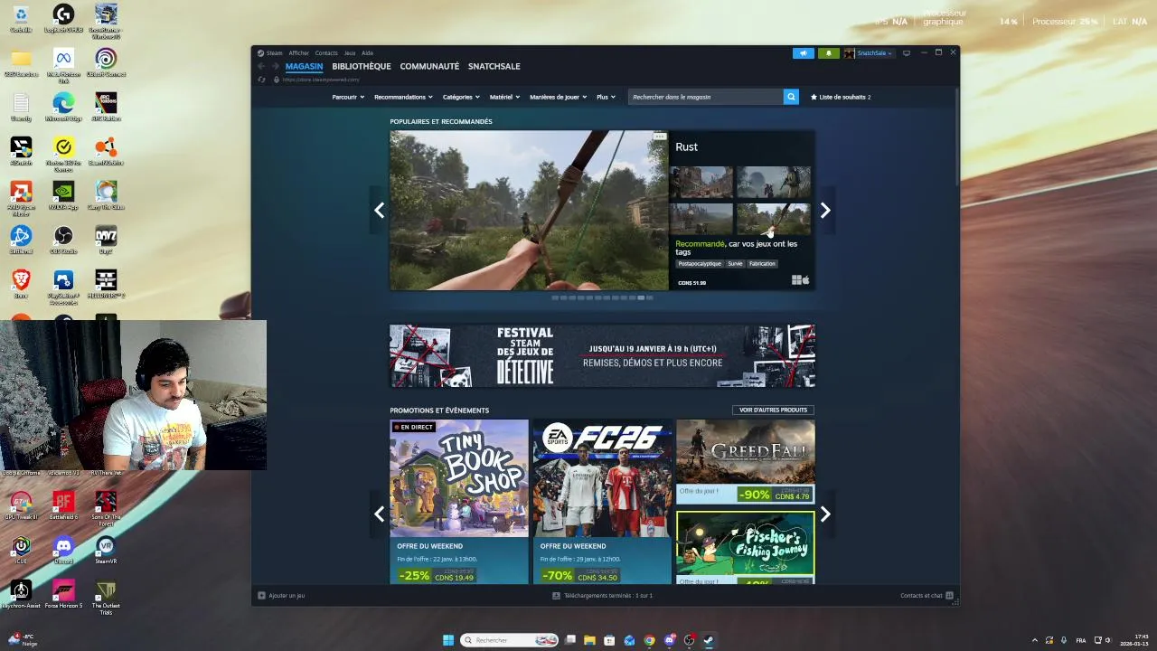Switch to the BIBLIOTHÈQUE tab
The image size is (1157, 651).
coord(362,66)
